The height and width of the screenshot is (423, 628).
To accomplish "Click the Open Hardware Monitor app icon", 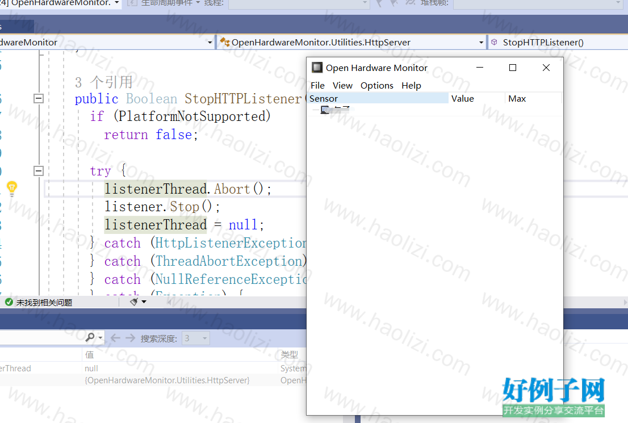I will tap(317, 68).
